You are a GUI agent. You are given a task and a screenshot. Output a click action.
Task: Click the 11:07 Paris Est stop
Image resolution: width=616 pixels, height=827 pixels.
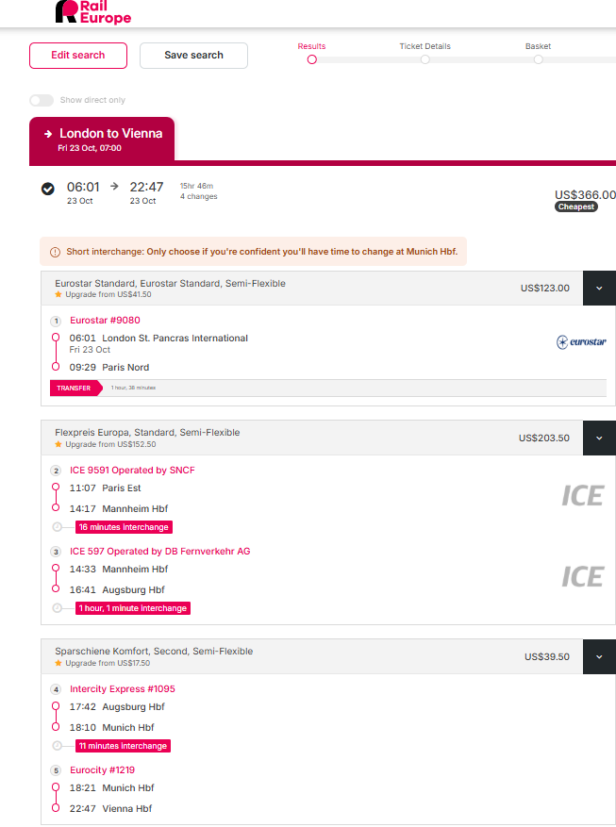(x=105, y=488)
